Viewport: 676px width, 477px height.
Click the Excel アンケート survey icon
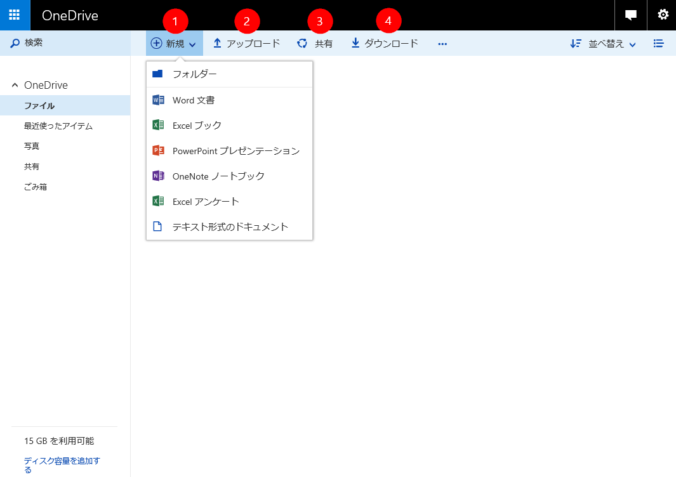pyautogui.click(x=158, y=201)
